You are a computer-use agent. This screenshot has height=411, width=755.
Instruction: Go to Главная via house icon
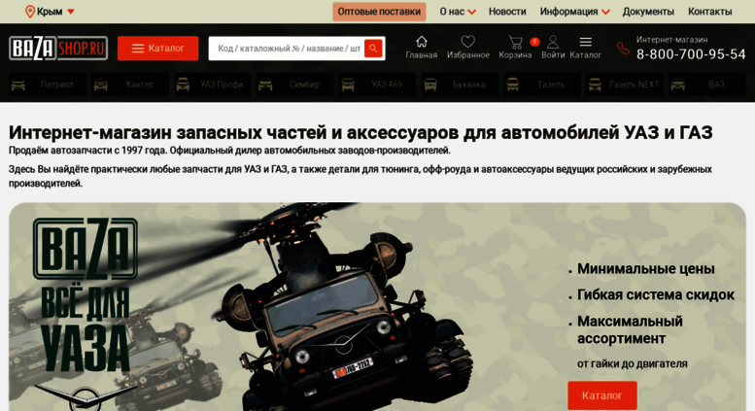click(422, 42)
